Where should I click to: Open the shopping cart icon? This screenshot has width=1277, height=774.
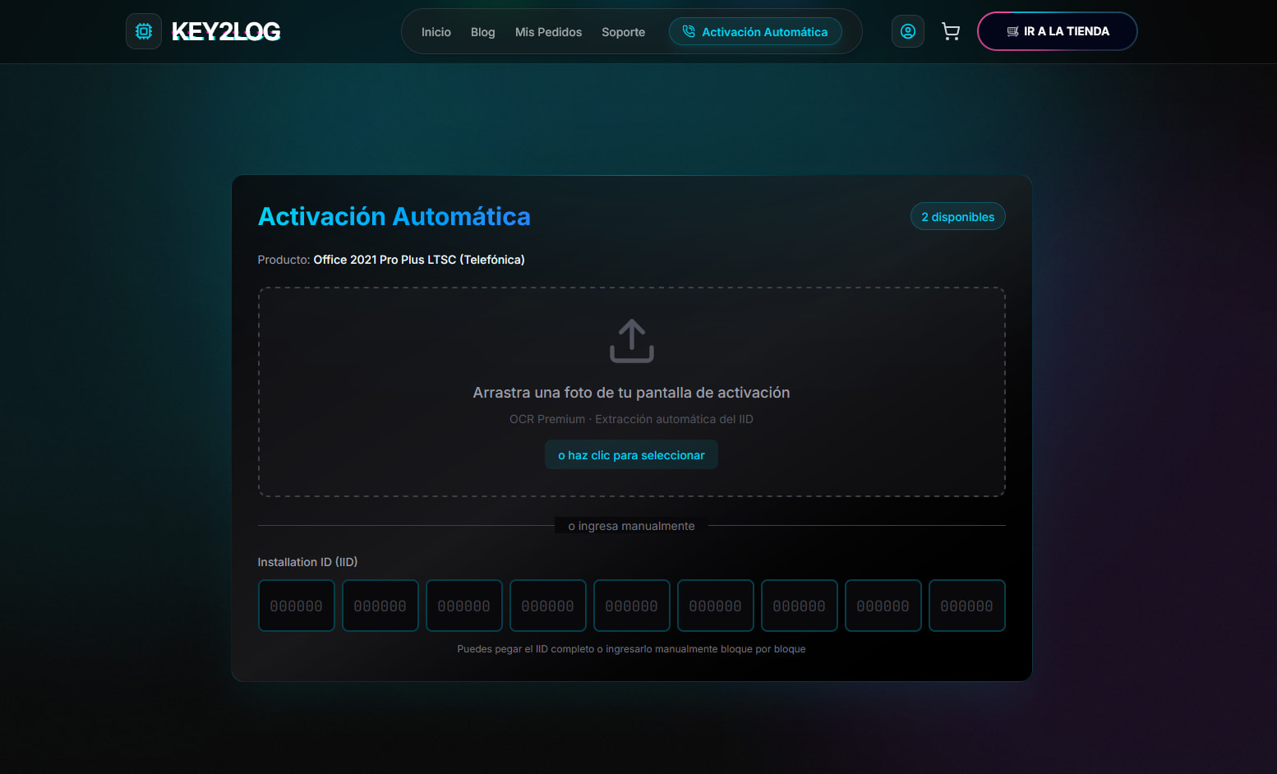tap(951, 31)
